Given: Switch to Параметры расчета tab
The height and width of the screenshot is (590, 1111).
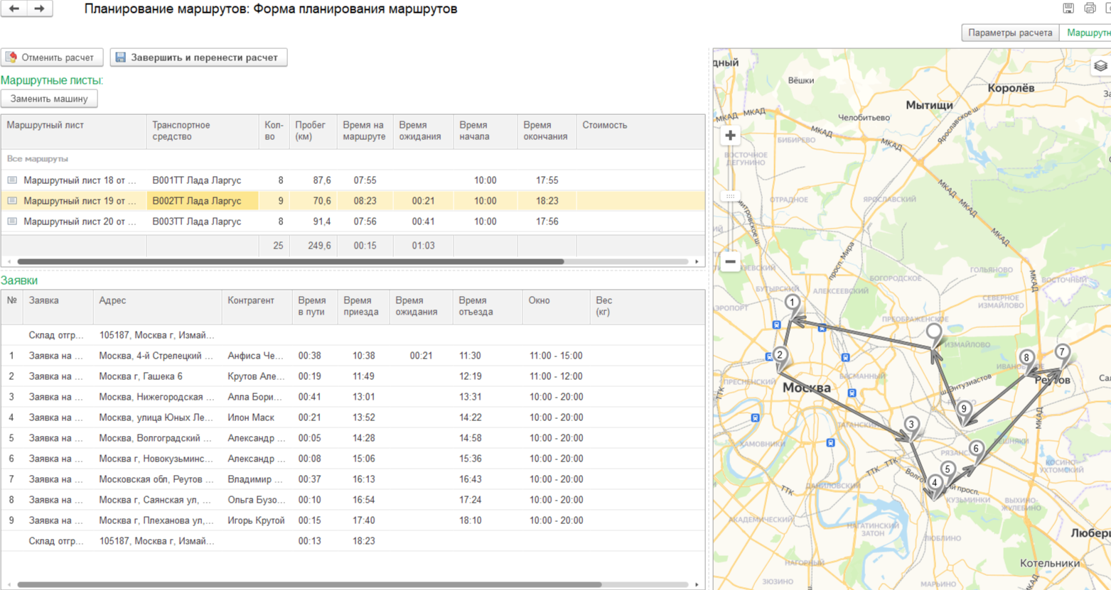Looking at the screenshot, I should click(1009, 33).
